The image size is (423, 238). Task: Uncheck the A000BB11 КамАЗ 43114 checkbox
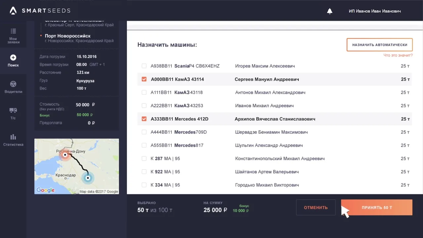144,79
